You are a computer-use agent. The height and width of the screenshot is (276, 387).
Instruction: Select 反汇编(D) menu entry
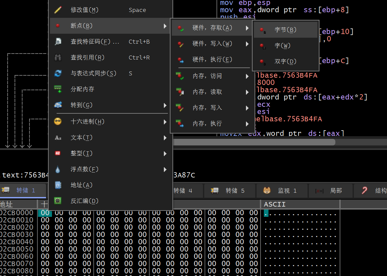(111, 201)
